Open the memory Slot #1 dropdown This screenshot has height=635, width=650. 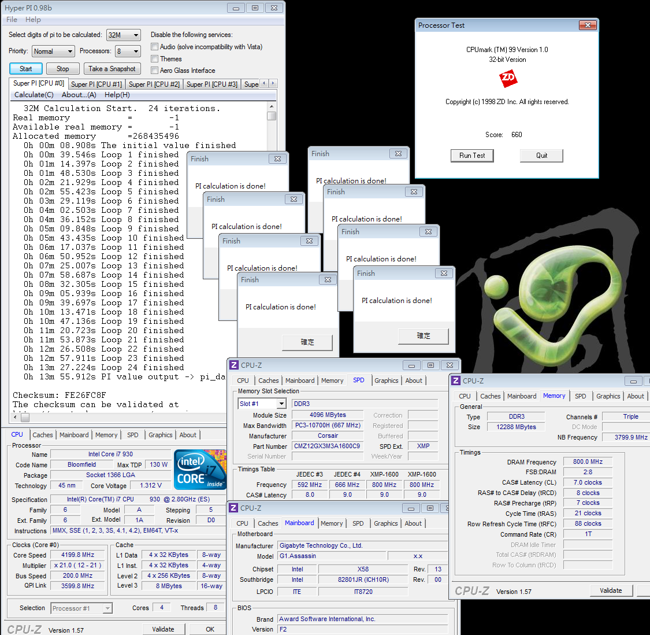[x=262, y=404]
